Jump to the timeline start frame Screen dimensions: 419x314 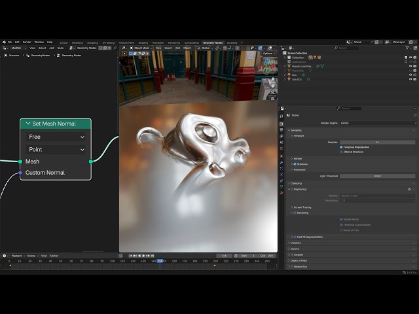click(131, 256)
